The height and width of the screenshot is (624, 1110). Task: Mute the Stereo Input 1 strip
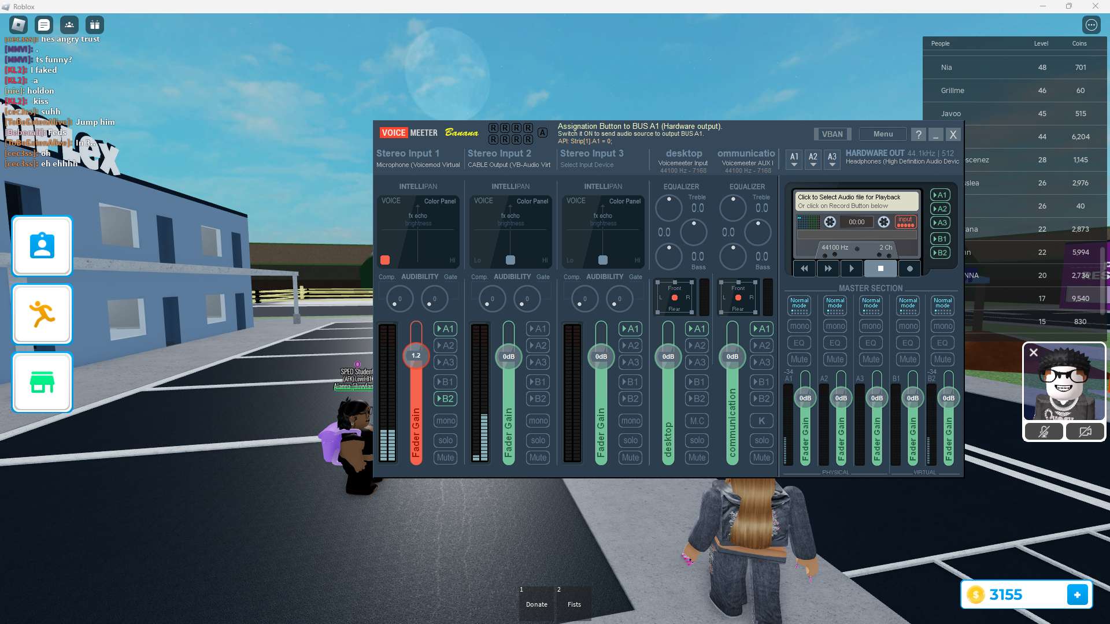(x=446, y=458)
